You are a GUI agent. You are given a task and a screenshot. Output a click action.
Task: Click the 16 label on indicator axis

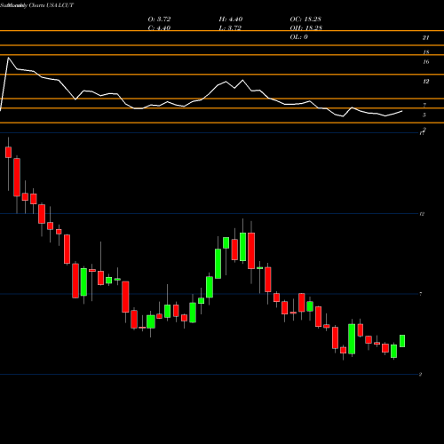(425, 62)
